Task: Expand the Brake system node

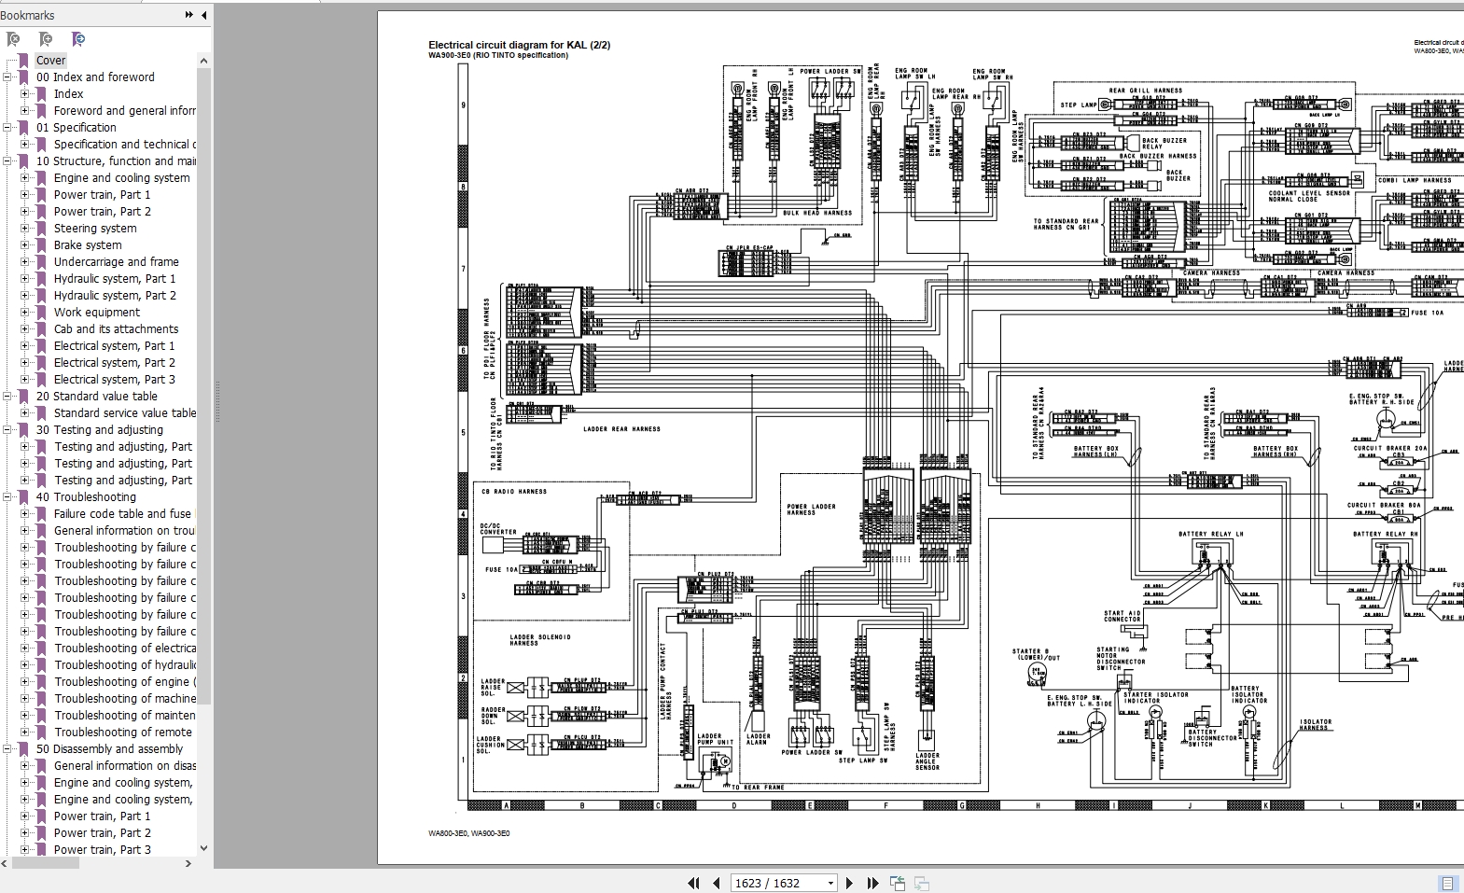Action: [25, 245]
